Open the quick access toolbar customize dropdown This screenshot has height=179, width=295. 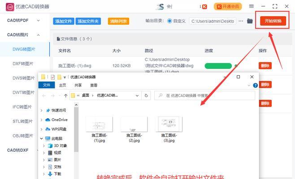coord(65,77)
